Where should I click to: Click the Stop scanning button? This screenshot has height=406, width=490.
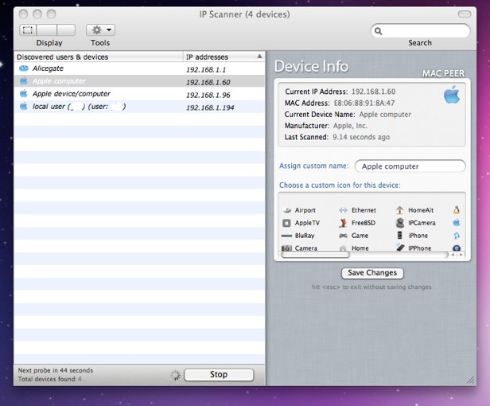(219, 374)
